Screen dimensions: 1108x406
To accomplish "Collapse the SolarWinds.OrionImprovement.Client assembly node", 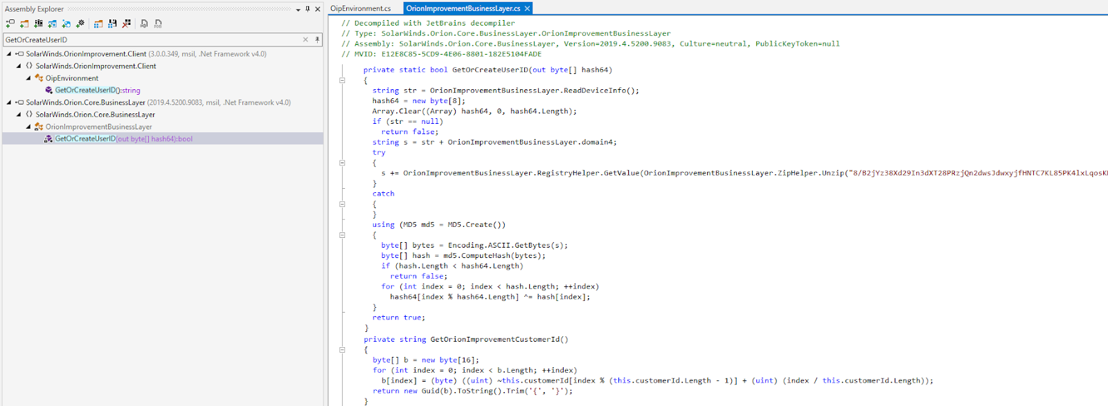I will tap(9, 54).
